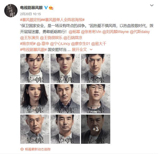Click the flower icon beside 杨幂最新动态追踪
The image size is (158, 154).
click(x=22, y=149)
